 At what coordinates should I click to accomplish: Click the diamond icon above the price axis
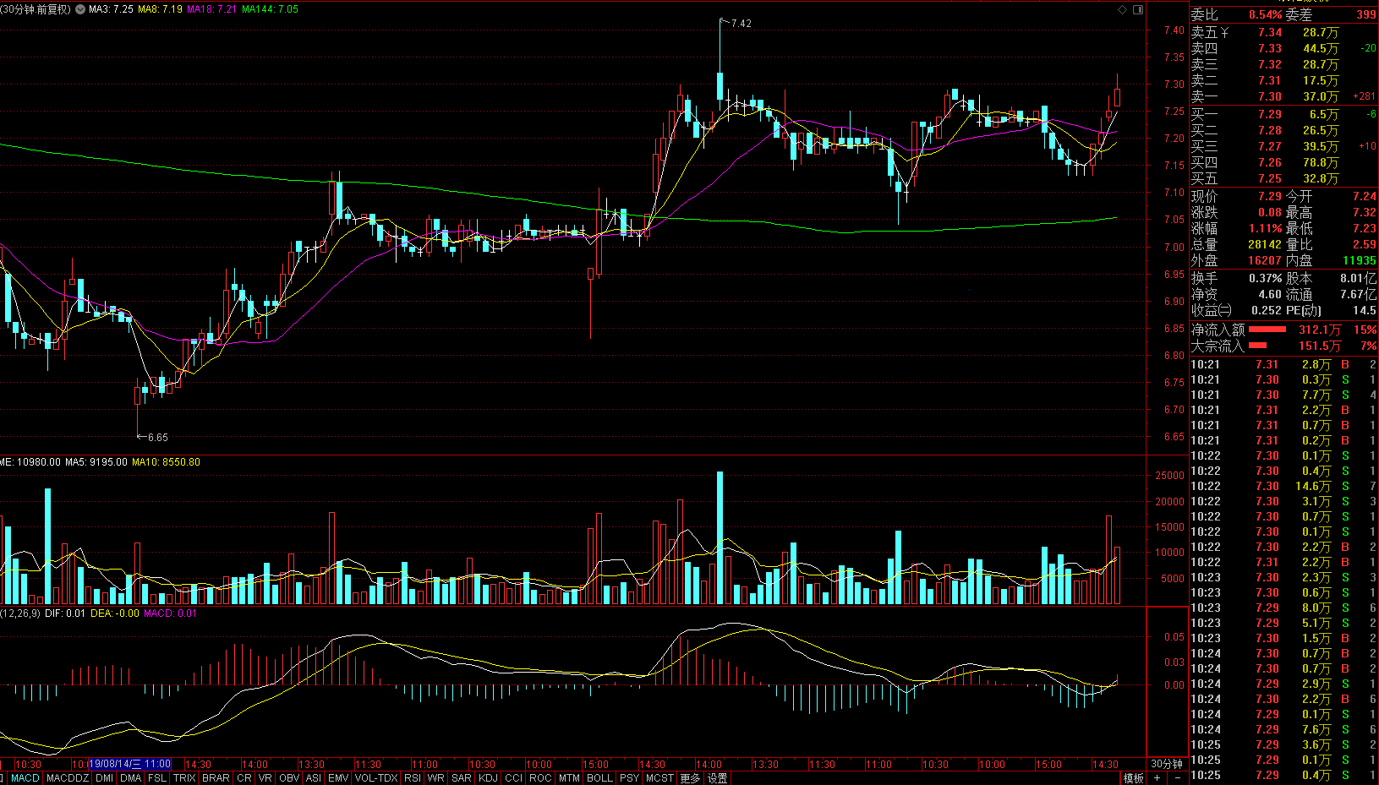pos(1123,9)
